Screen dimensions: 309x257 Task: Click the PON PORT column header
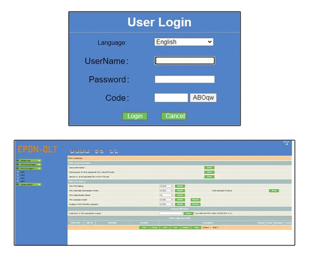[75, 223]
